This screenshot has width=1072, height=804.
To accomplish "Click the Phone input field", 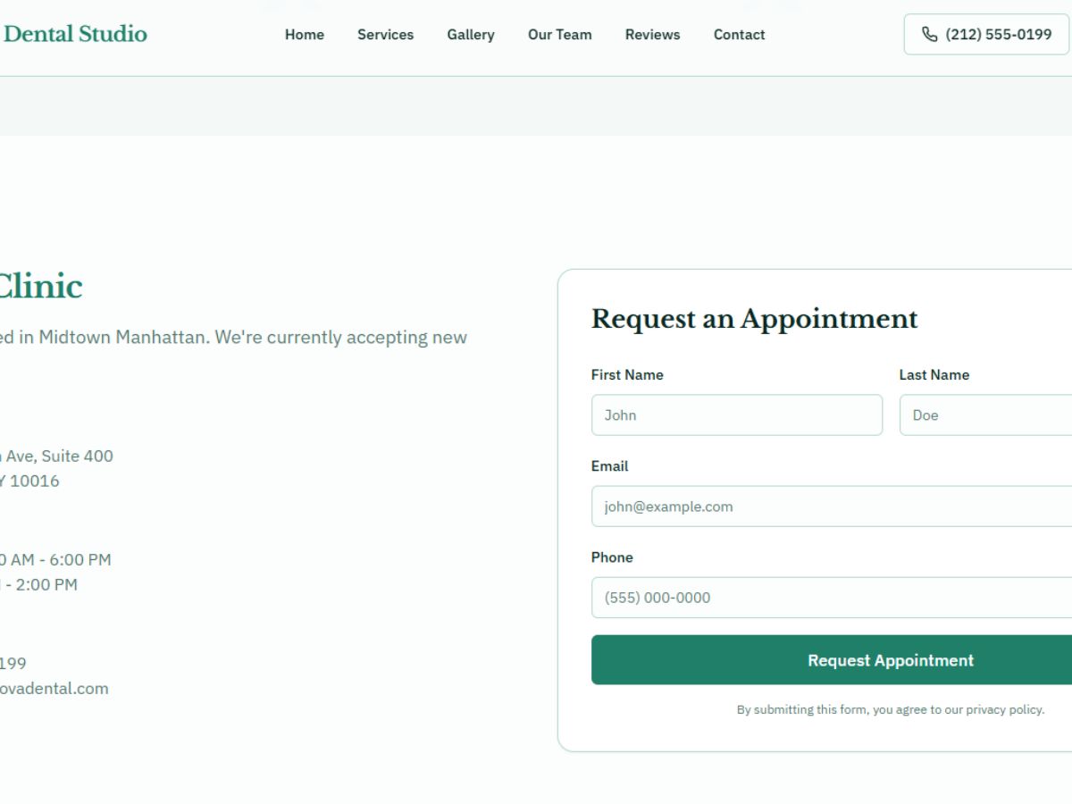I will (832, 598).
